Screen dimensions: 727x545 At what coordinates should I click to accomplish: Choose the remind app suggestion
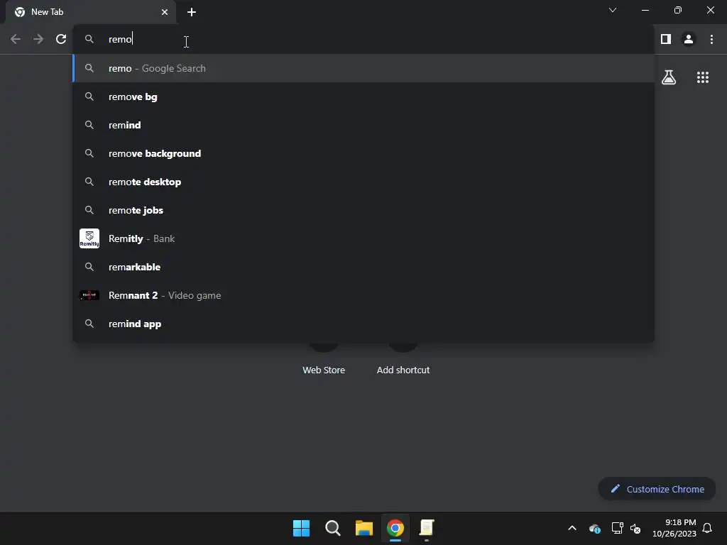click(363, 324)
